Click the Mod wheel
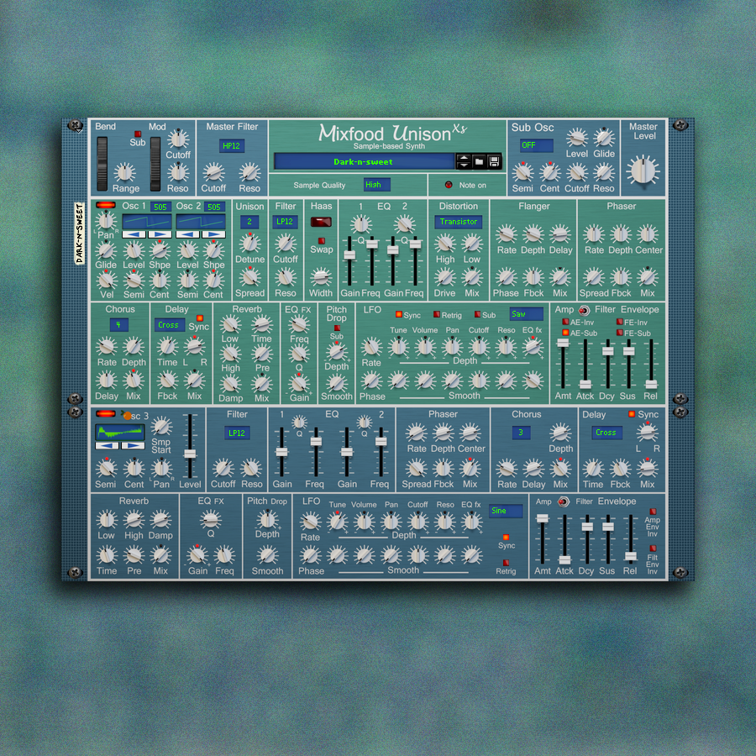 pos(155,164)
